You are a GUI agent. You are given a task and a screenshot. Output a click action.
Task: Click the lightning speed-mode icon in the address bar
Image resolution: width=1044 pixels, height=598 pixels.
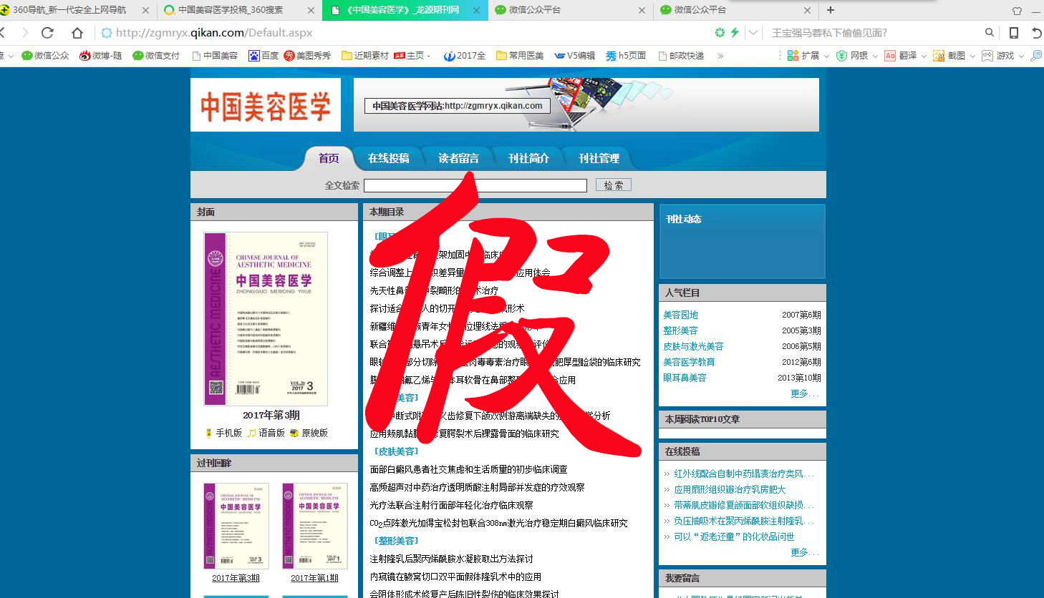coord(735,33)
